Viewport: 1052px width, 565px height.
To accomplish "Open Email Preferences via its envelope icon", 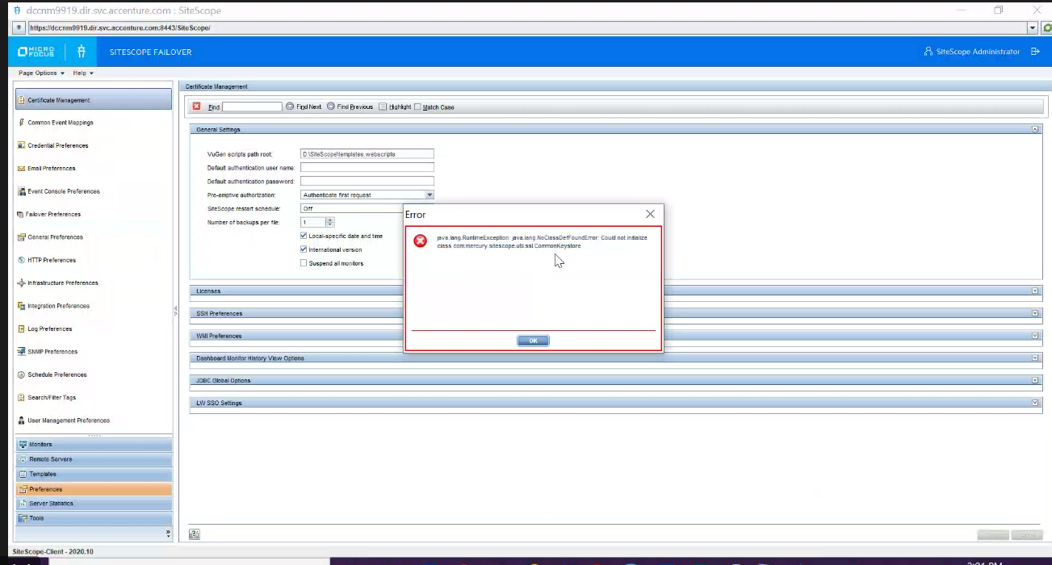I will (x=21, y=169).
